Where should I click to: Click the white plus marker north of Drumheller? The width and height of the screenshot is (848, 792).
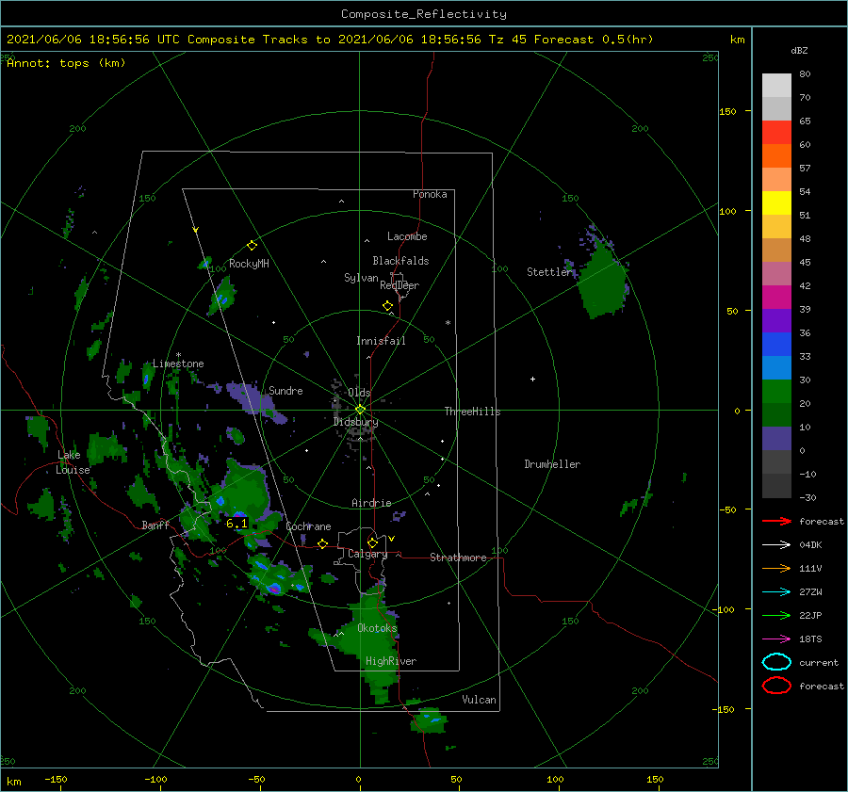click(532, 379)
